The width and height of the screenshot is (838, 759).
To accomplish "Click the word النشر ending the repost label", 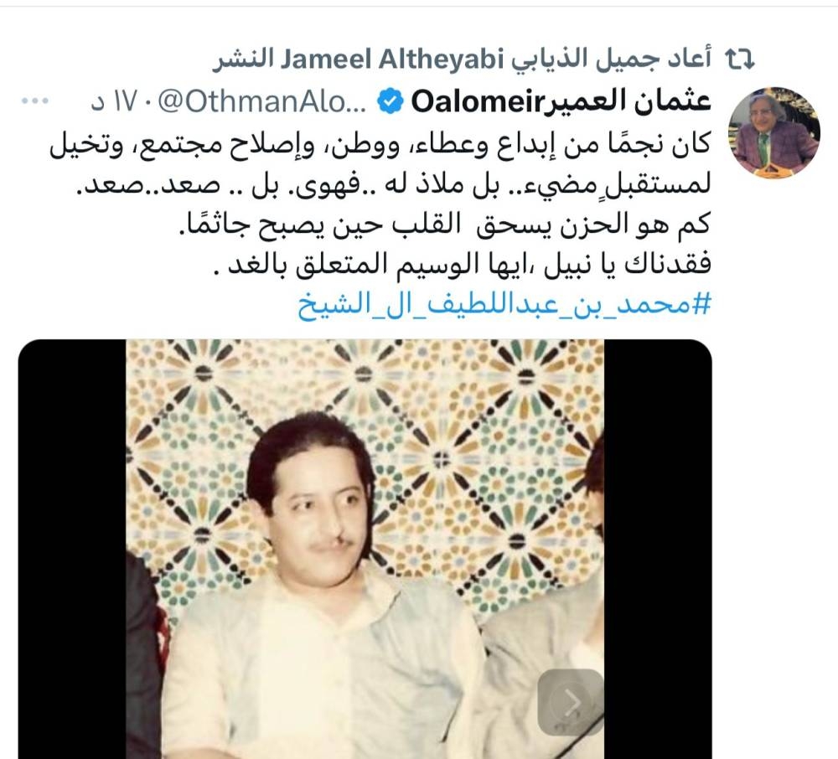I will [x=244, y=59].
